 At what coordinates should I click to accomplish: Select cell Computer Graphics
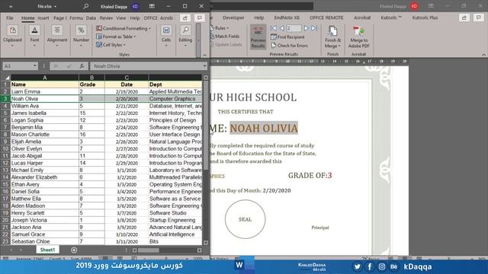[x=175, y=99]
